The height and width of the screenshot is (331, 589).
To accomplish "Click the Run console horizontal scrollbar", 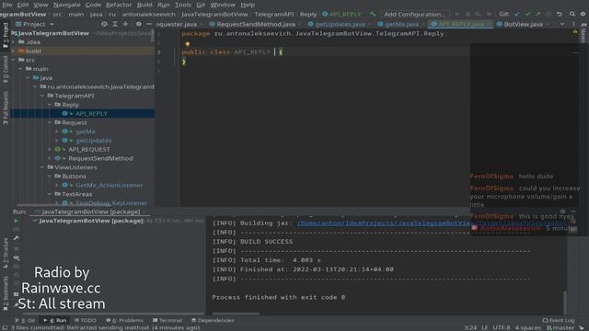I will (236, 314).
